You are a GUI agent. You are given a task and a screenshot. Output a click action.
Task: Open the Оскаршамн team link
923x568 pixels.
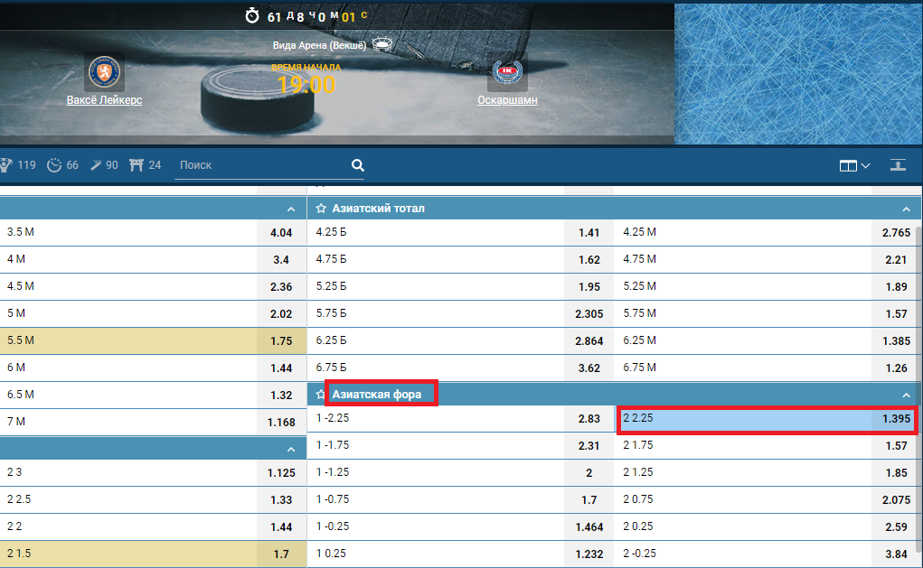tap(507, 100)
